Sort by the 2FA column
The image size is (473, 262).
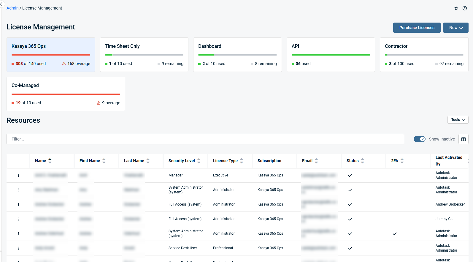click(x=402, y=161)
